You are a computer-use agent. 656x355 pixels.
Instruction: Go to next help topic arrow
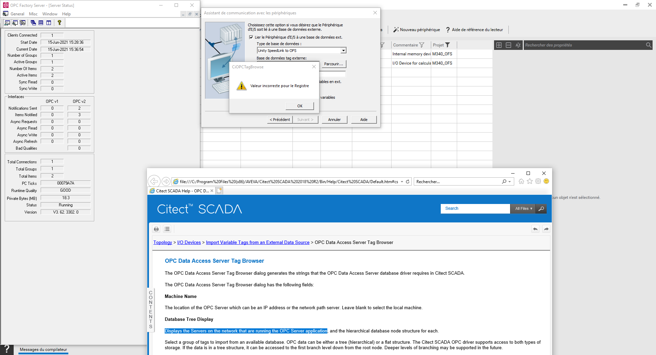546,229
